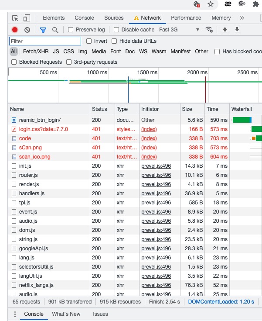The height and width of the screenshot is (321, 262).
Task: Filter requests by Fetch/XHR type
Action: pyautogui.click(x=36, y=52)
